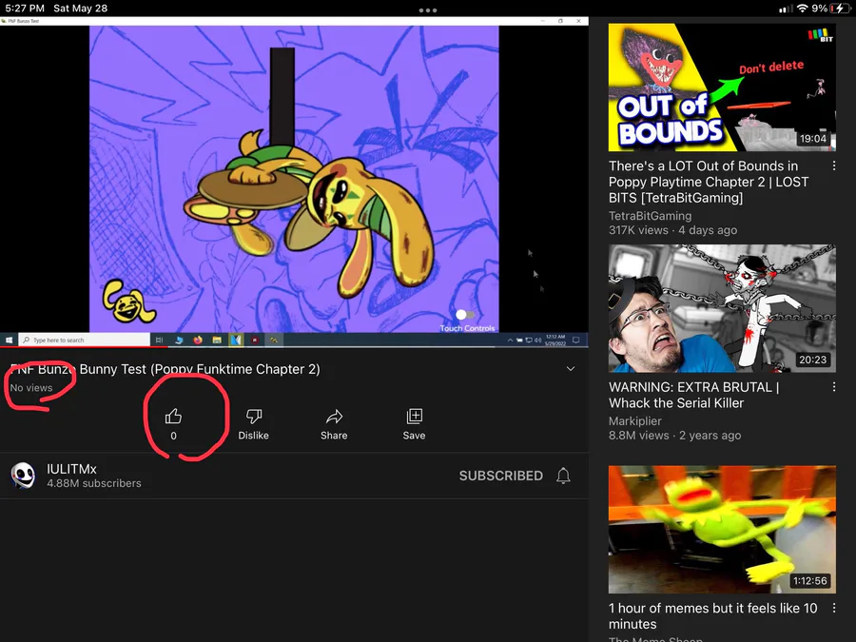This screenshot has height=642, width=856.
Task: Open the Markiplier channel name
Action: pyautogui.click(x=635, y=421)
